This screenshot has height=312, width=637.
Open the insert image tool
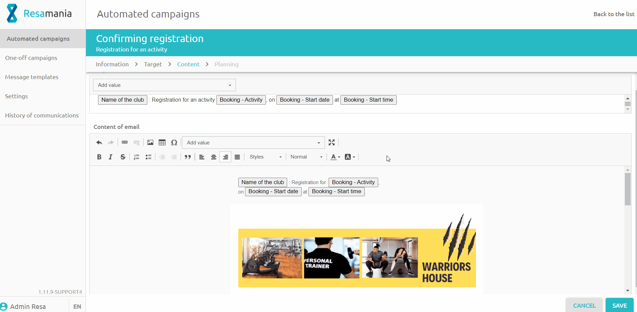tap(150, 142)
